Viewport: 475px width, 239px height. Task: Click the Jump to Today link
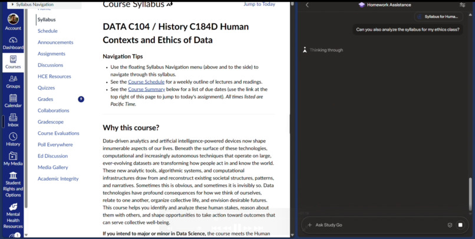tap(259, 4)
